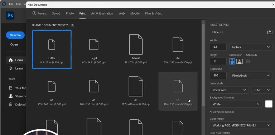Go to Home in the sidebar

tap(16, 60)
